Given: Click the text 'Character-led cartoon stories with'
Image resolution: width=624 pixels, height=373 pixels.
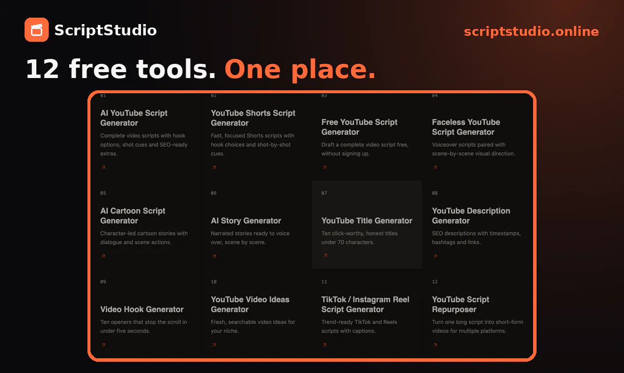Looking at the screenshot, I should [144, 234].
